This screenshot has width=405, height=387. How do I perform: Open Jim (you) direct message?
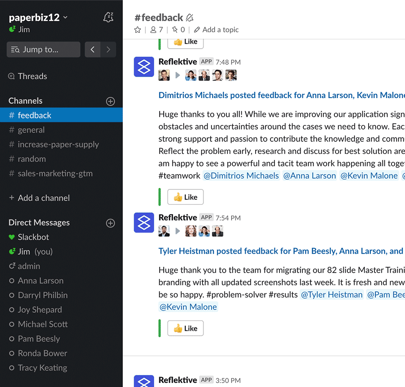(x=61, y=252)
